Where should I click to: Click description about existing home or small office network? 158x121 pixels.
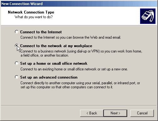(x=74, y=69)
